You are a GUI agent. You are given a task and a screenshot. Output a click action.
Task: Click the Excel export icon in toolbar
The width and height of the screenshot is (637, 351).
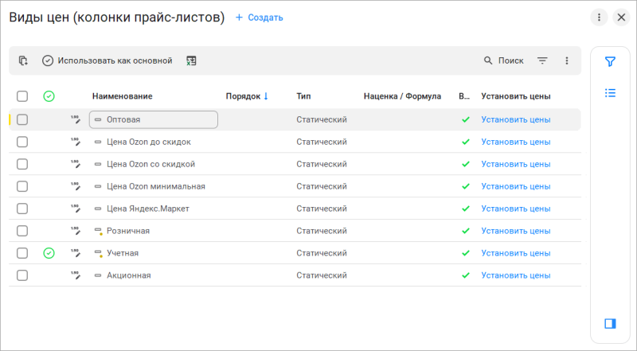pos(191,60)
